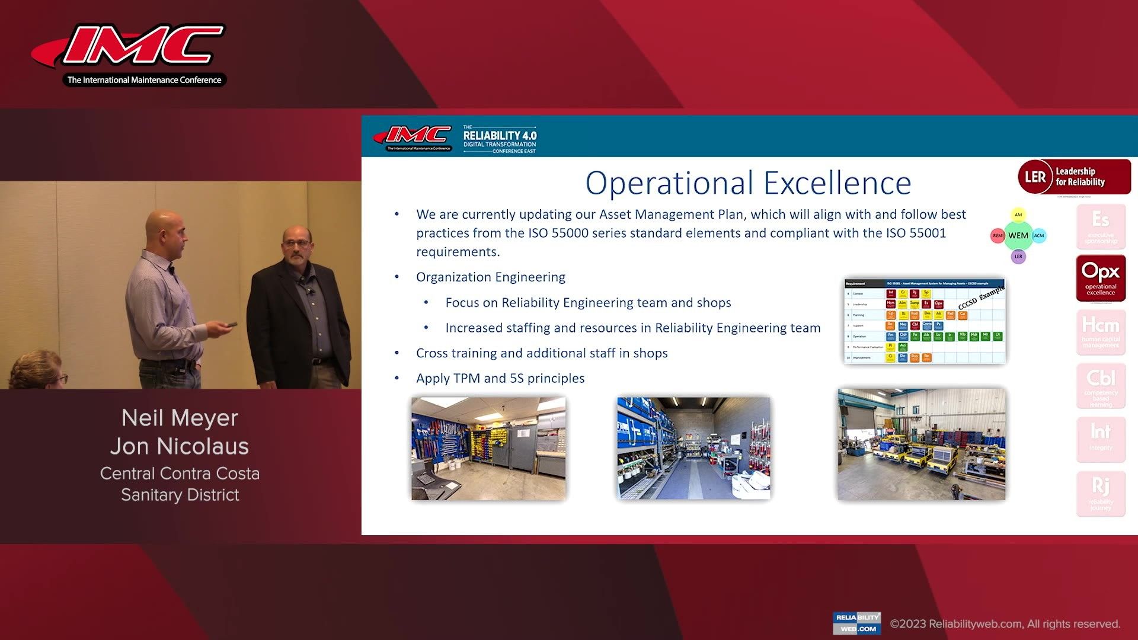Select the faded Es executive sponsorship tile

click(1101, 226)
